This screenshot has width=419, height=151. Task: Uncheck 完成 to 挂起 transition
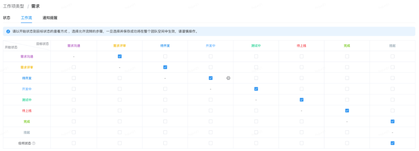392,121
